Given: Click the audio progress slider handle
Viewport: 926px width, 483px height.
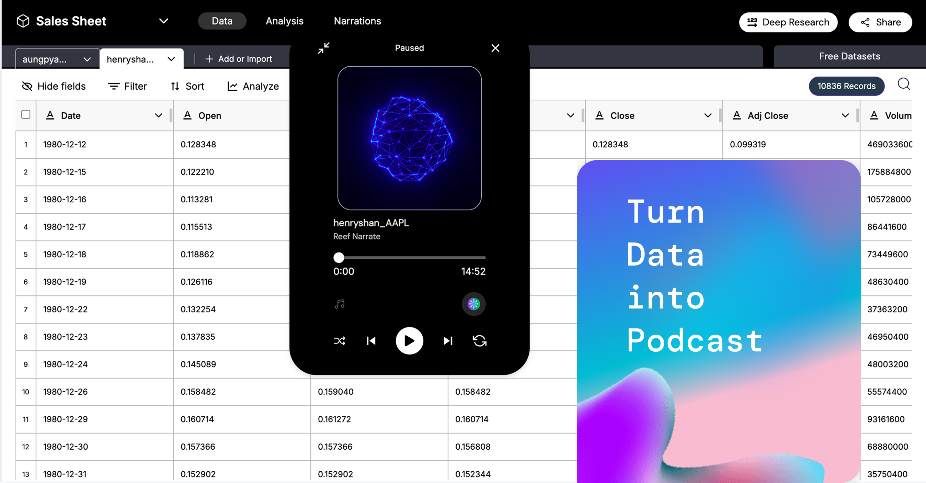Looking at the screenshot, I should (x=339, y=258).
